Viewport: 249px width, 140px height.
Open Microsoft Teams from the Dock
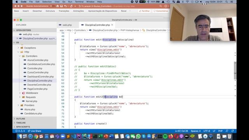[x=57, y=136]
